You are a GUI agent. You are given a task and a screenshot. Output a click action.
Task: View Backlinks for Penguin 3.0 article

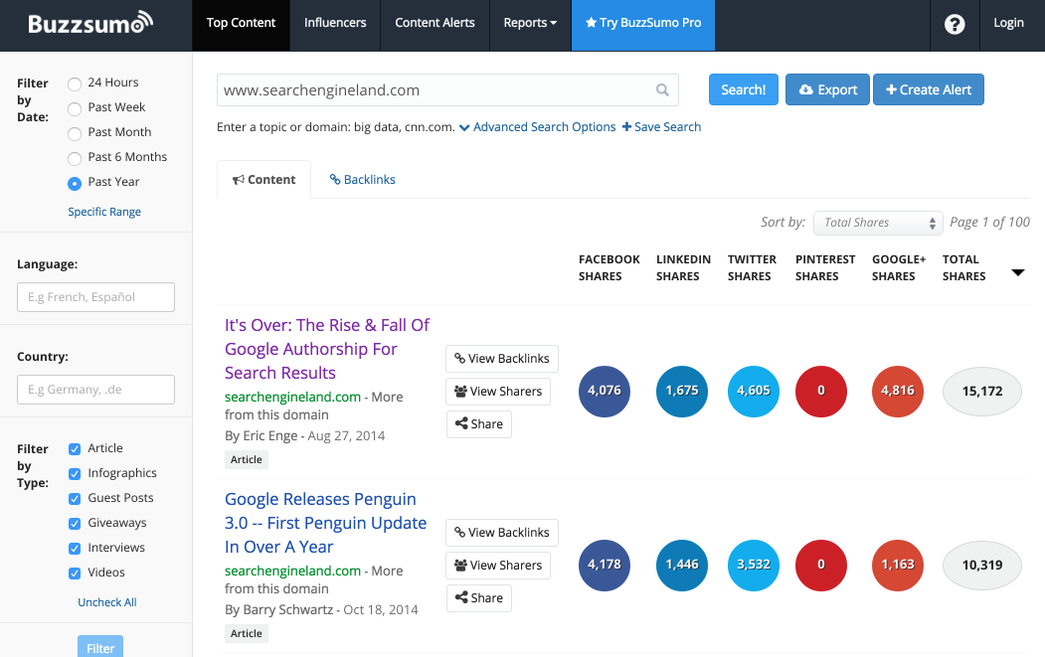click(x=502, y=533)
